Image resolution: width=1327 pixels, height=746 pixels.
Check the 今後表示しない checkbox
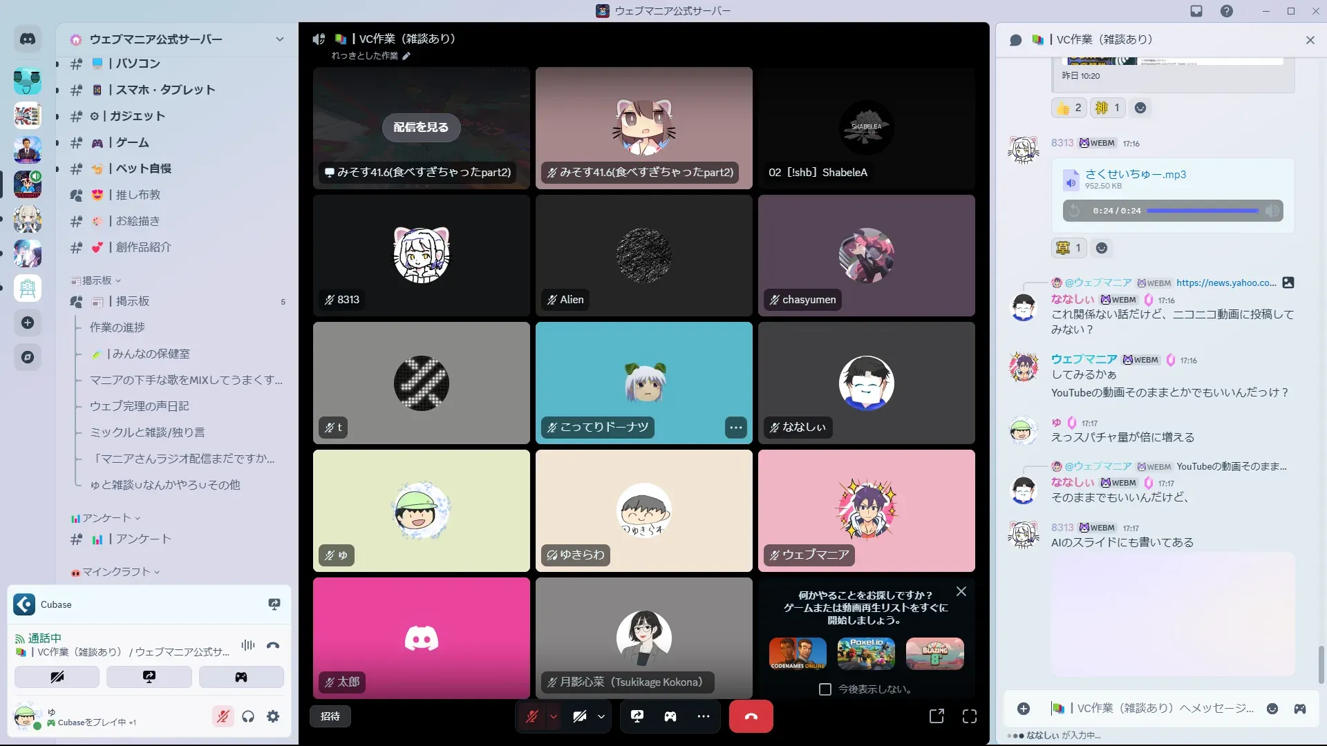pos(825,689)
